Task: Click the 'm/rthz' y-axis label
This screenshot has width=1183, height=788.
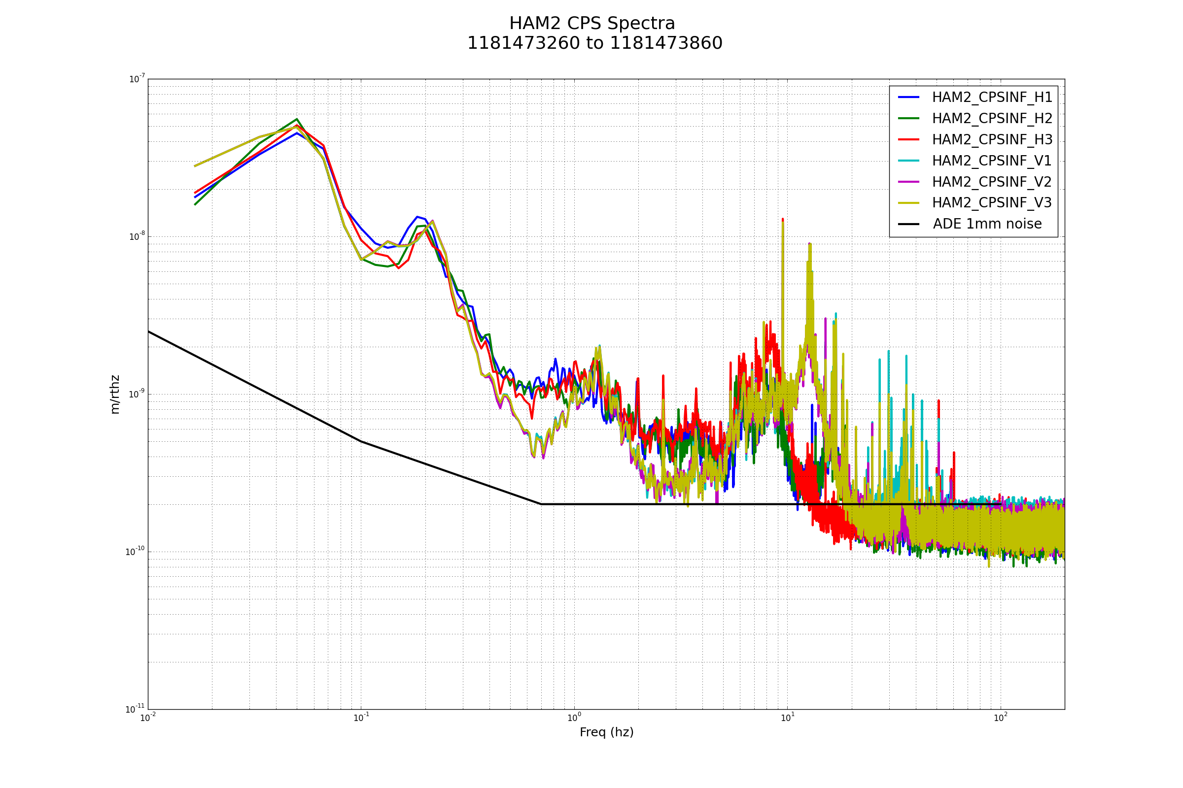Action: pos(115,394)
